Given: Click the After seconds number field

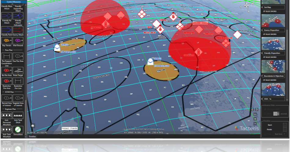Looking at the screenshot, I should [275, 114].
